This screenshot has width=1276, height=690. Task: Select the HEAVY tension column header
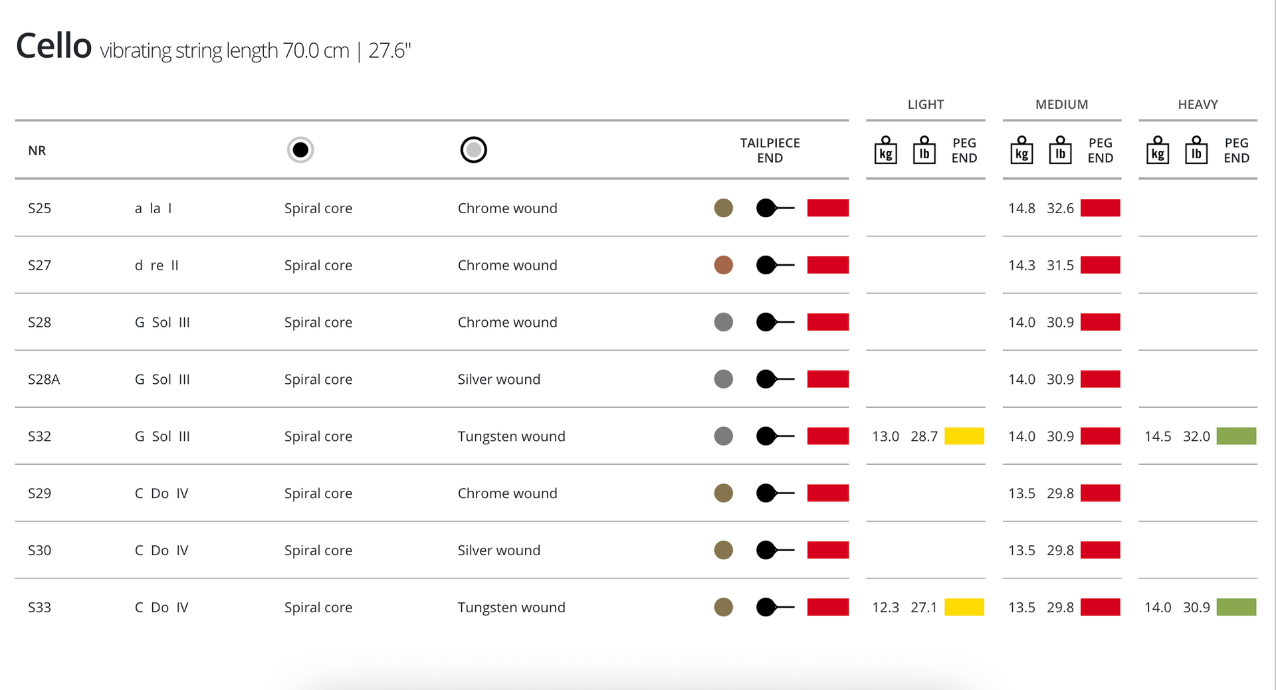1198,104
